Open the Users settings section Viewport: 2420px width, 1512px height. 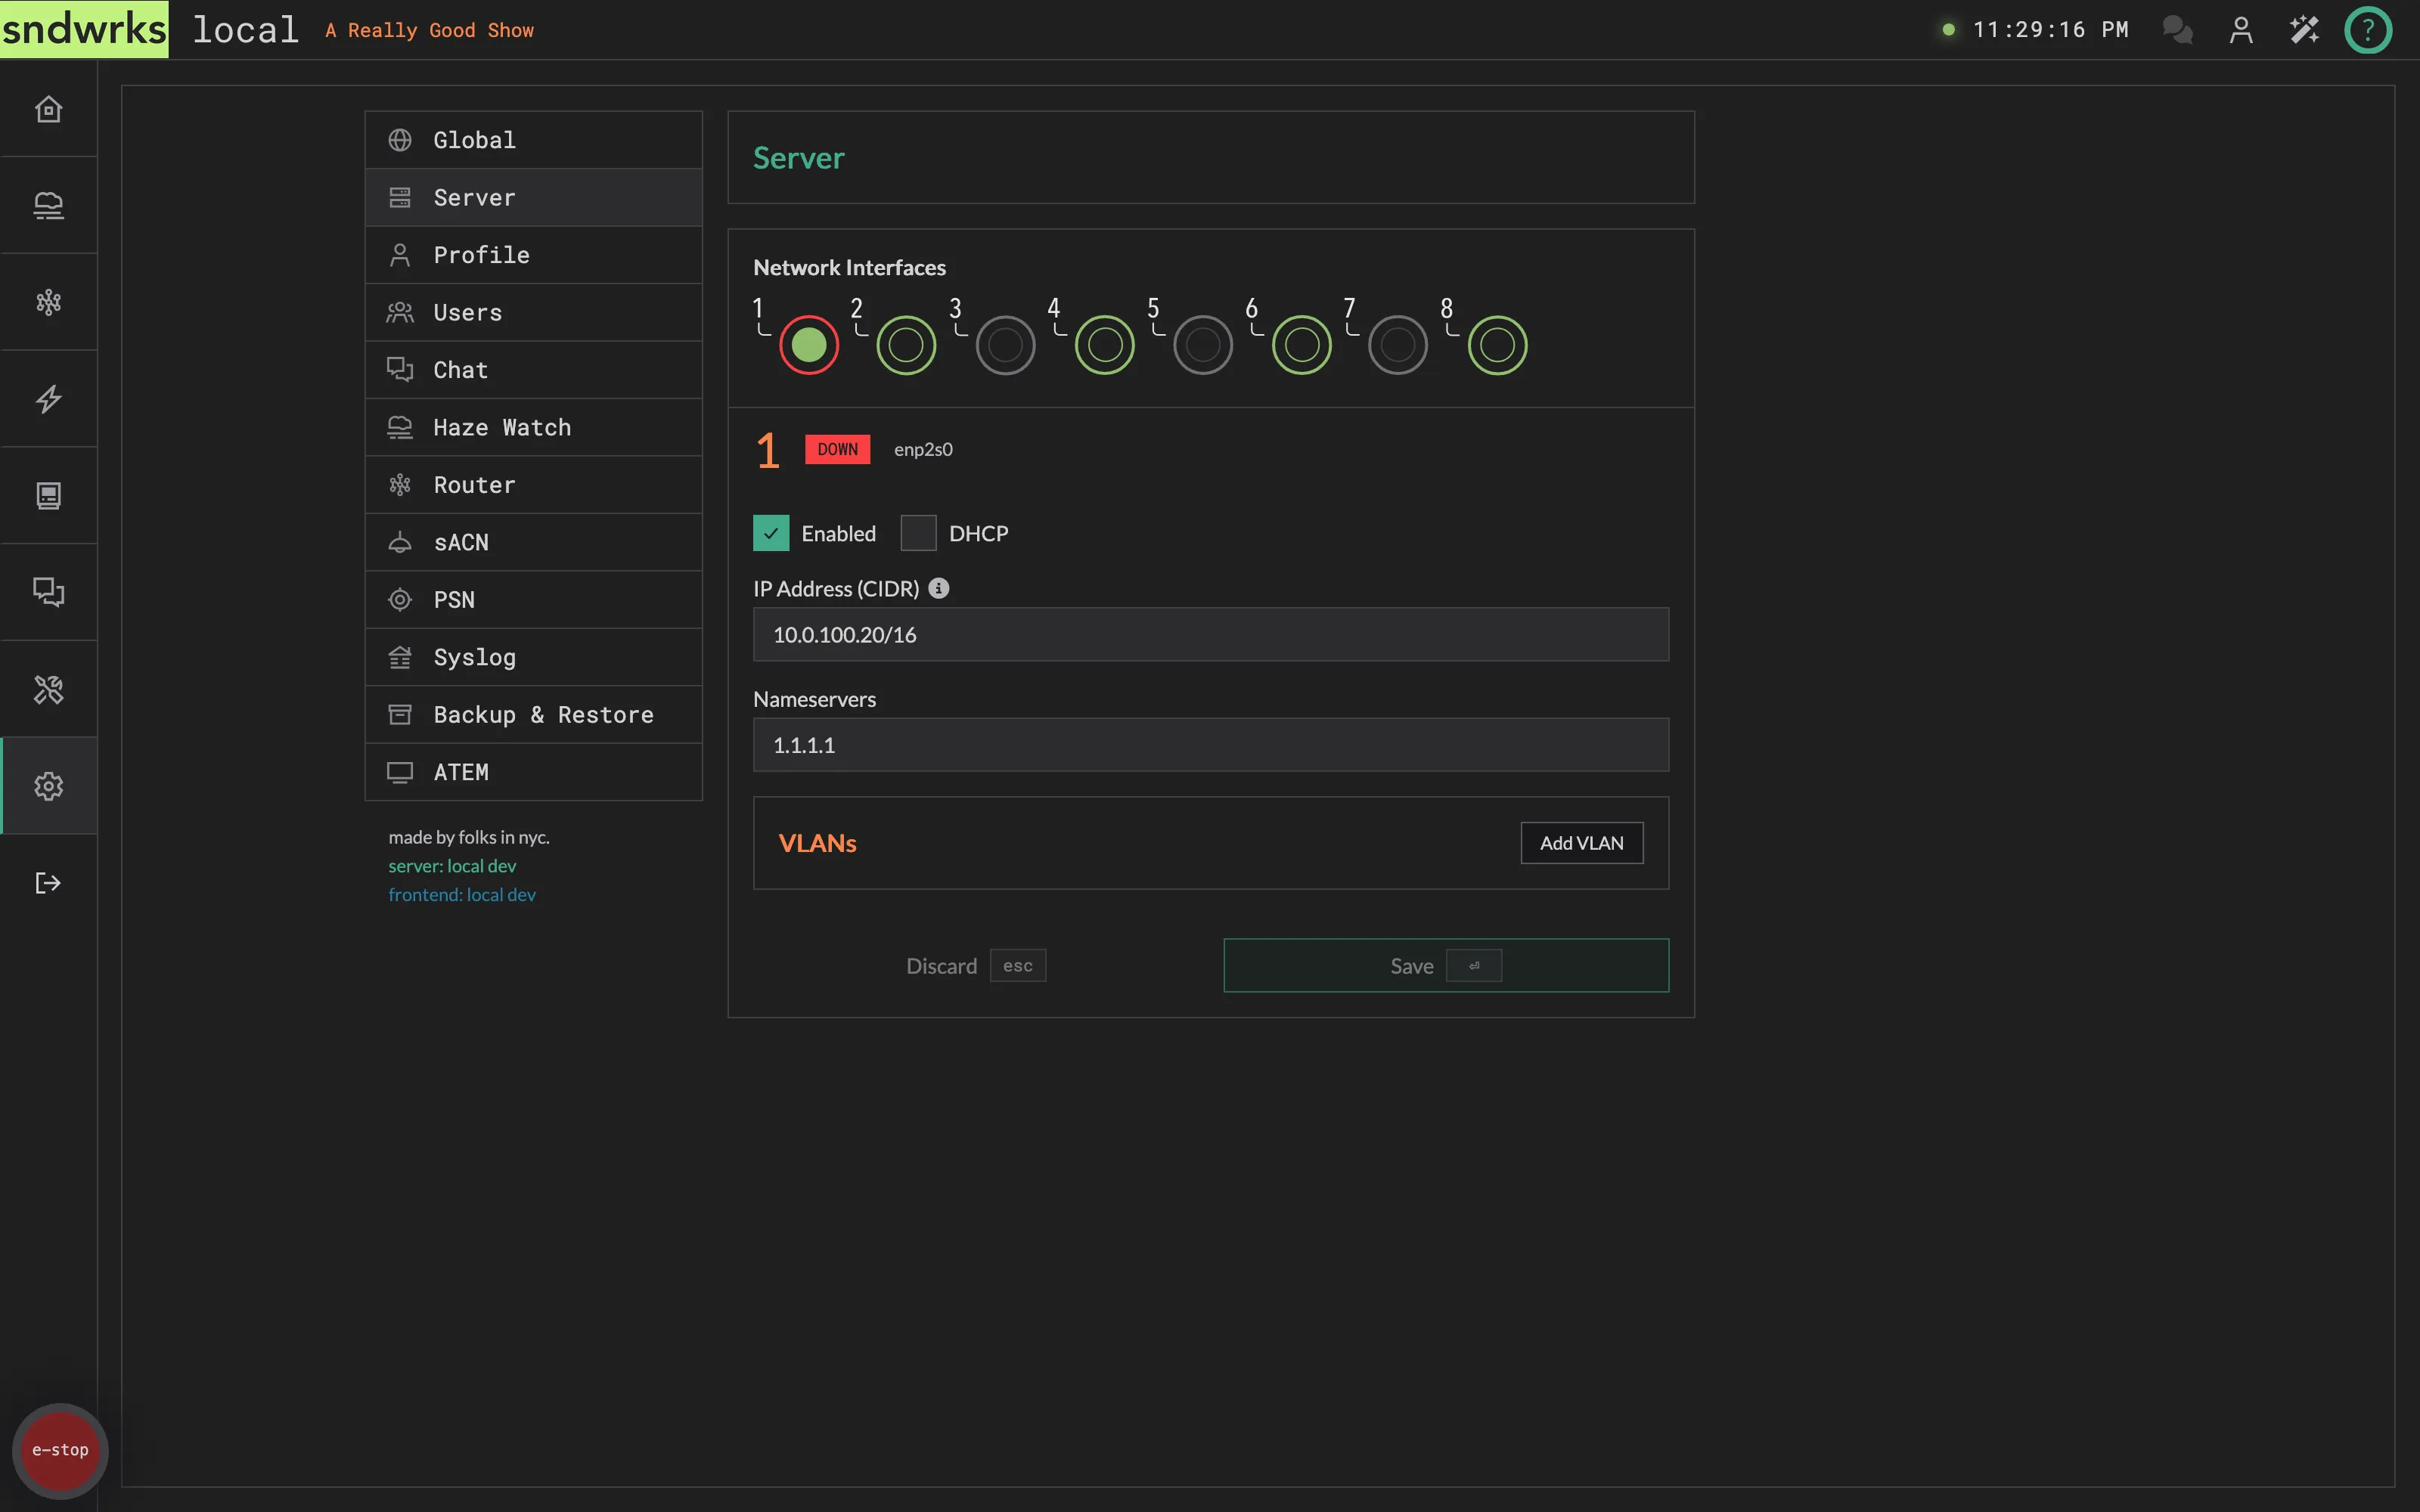tap(534, 312)
